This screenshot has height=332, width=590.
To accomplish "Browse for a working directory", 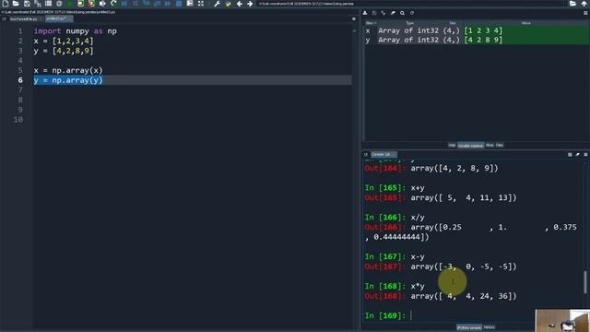I will click(x=572, y=4).
